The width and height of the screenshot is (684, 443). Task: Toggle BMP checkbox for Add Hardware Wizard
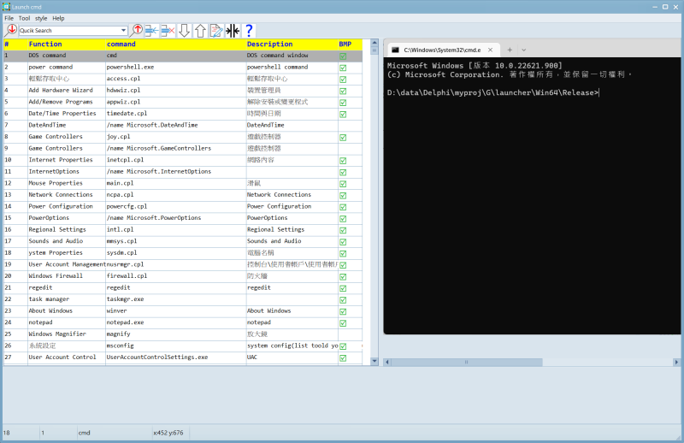(x=343, y=91)
